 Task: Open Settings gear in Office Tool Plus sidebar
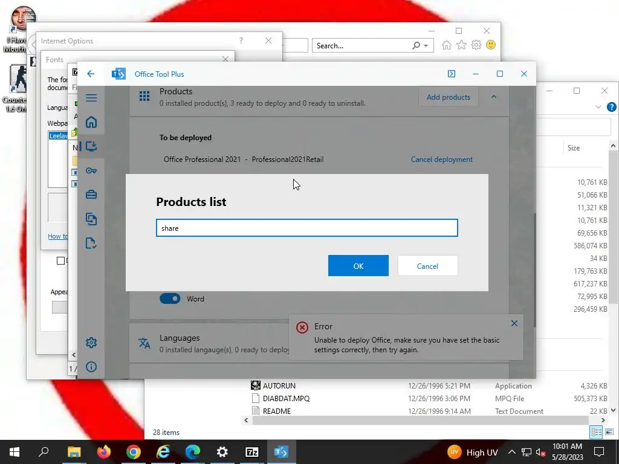[91, 343]
